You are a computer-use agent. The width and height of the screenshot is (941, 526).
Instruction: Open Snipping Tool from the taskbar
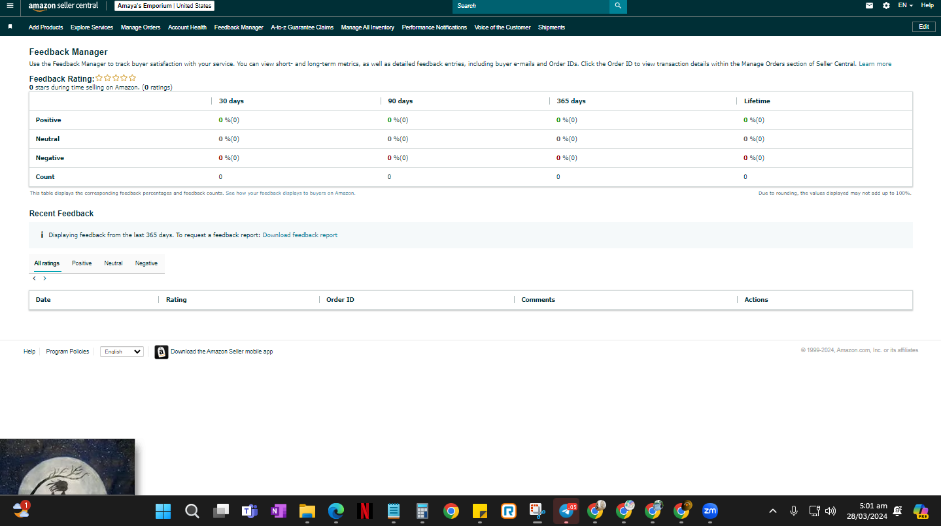tap(538, 511)
